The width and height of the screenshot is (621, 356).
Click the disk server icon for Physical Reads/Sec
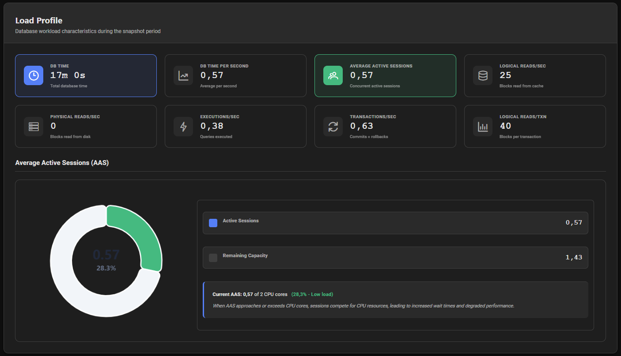(34, 126)
